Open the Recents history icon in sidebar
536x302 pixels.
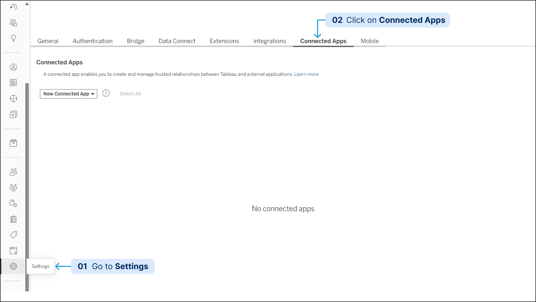point(13,7)
